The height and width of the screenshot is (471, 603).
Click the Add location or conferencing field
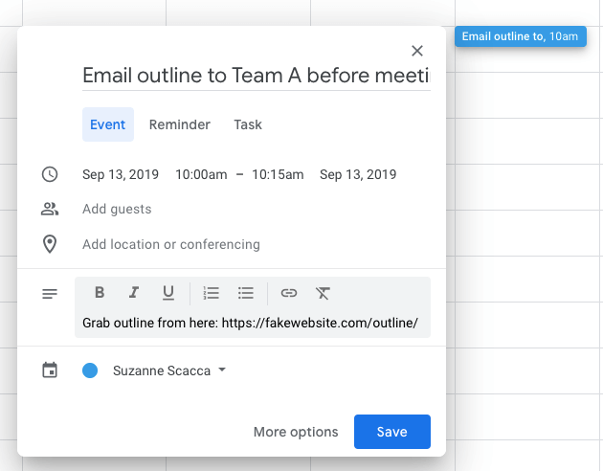coord(171,244)
